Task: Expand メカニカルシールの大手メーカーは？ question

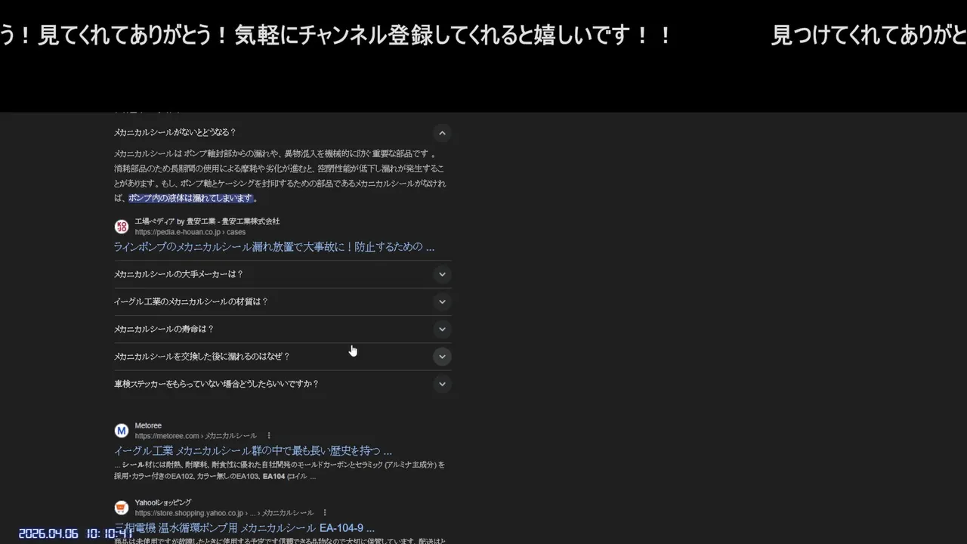Action: coord(283,274)
